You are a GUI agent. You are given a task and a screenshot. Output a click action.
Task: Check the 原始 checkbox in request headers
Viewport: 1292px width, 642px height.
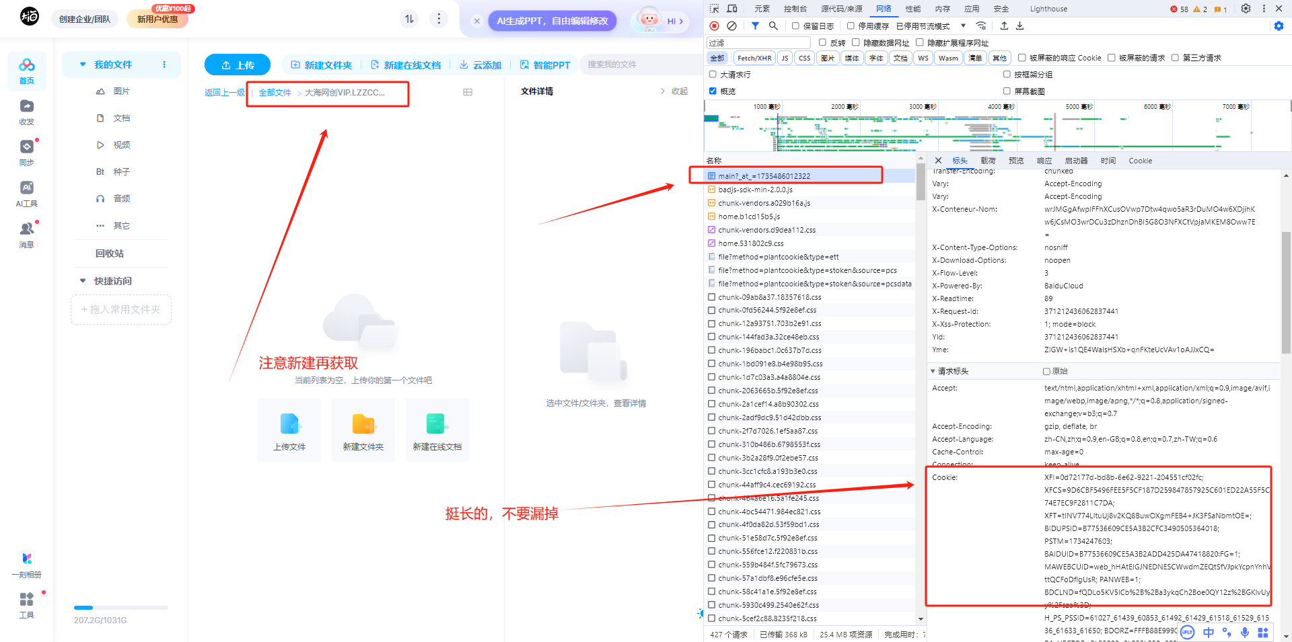pos(1046,371)
